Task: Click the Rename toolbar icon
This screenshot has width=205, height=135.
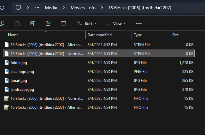Action: click(x=32, y=23)
